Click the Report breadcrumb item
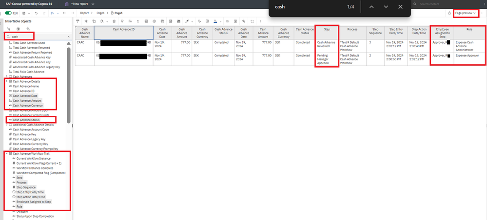 click(x=85, y=13)
